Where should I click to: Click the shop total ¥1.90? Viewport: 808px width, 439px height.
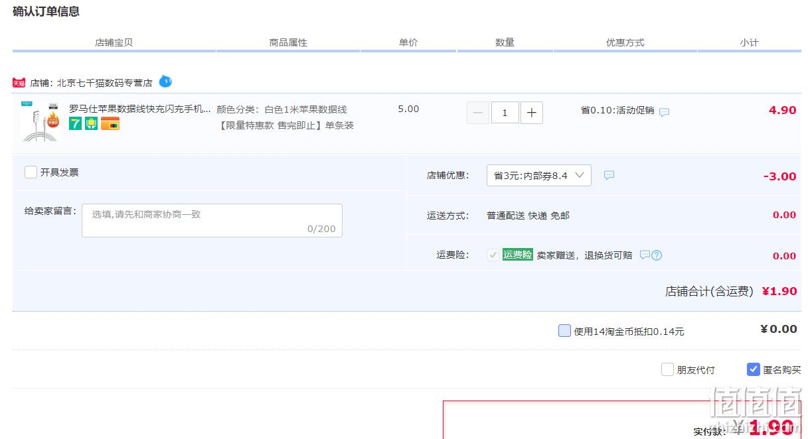pos(779,291)
